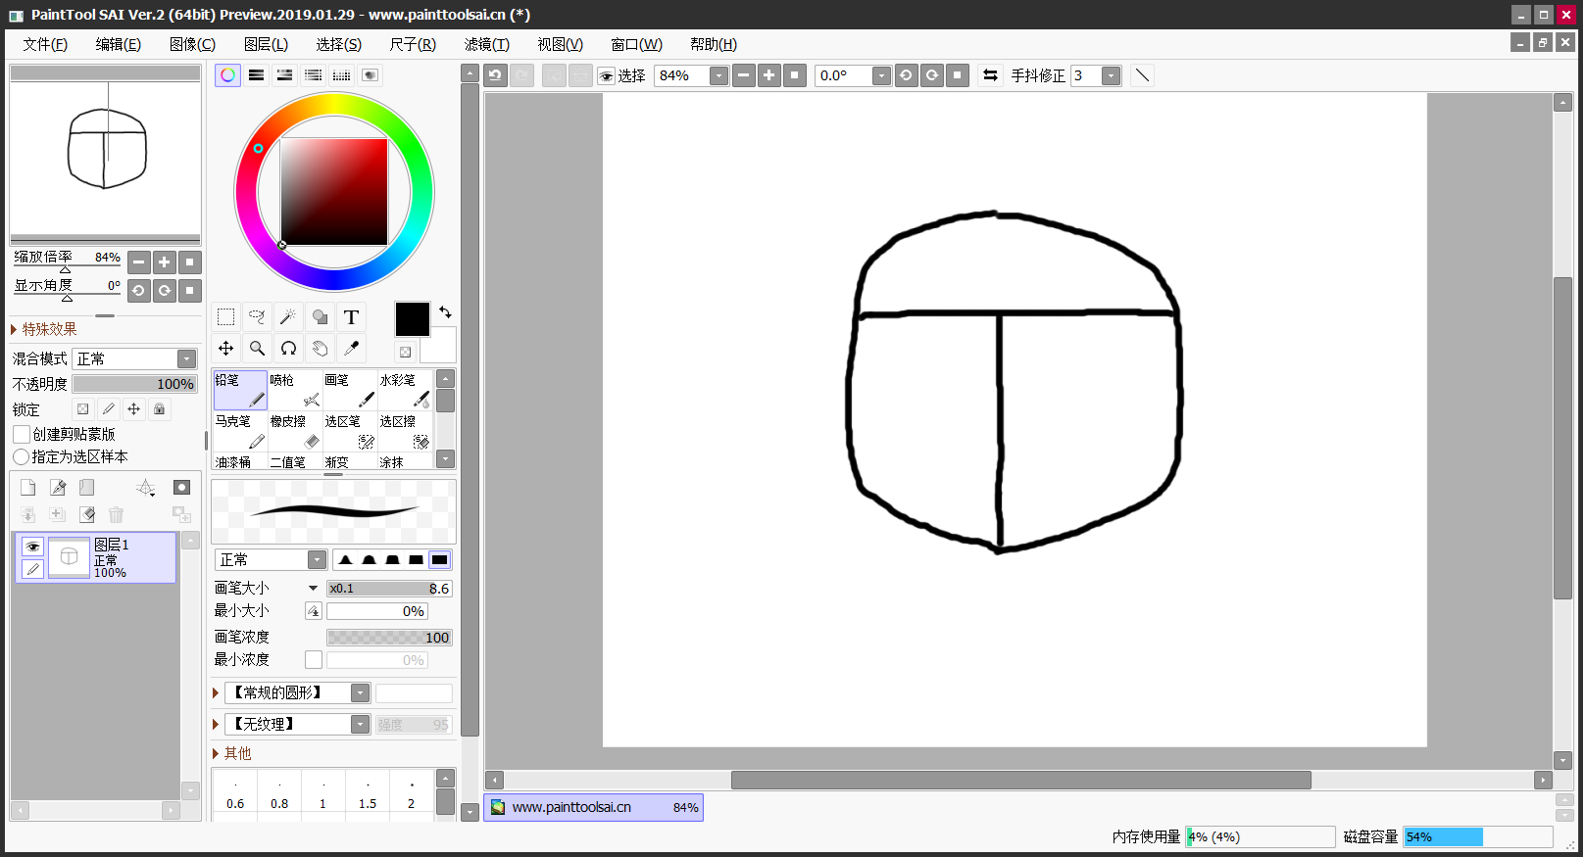Create a new layer folder
1583x857 pixels.
[x=87, y=488]
